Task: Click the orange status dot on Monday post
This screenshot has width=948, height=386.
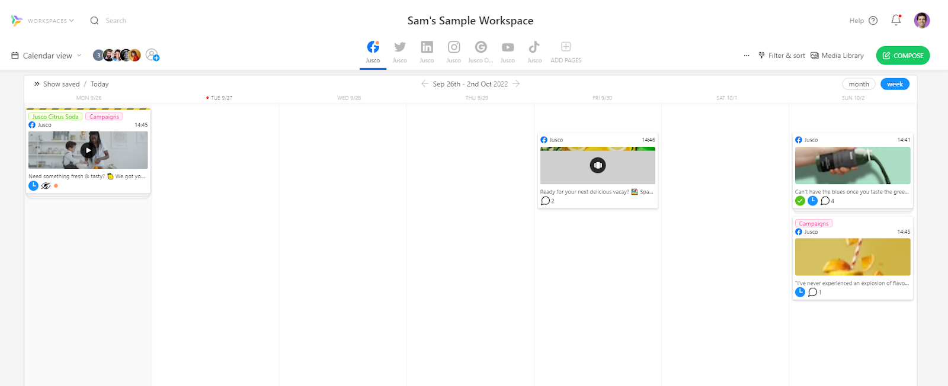Action: pos(56,186)
